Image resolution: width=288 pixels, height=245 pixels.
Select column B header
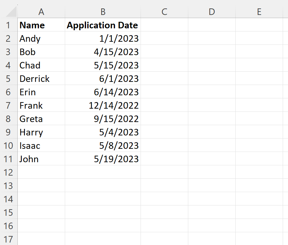click(x=103, y=12)
